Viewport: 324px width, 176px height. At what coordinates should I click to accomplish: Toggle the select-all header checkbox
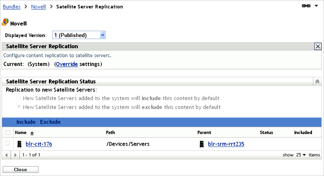click(8, 132)
